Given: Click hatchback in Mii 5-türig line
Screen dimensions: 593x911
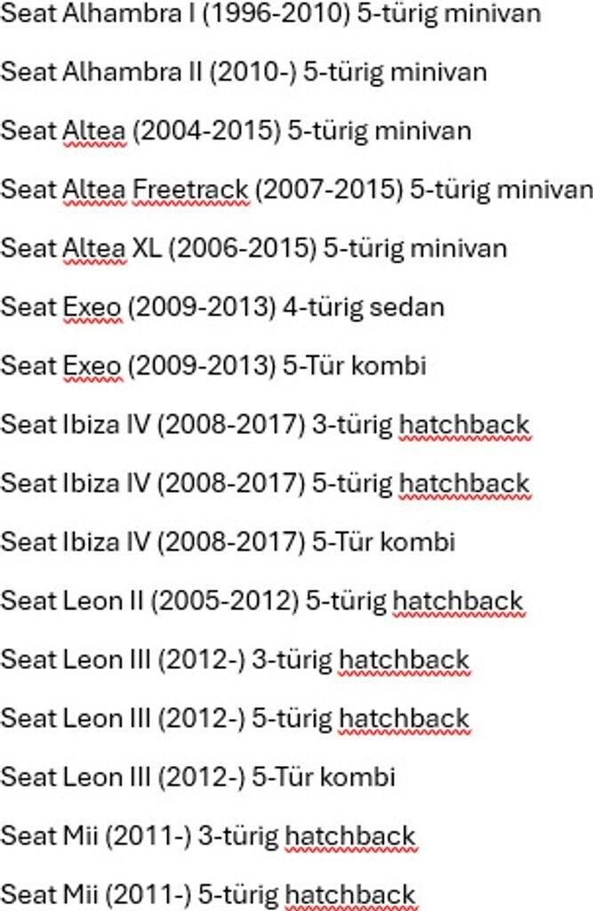Looking at the screenshot, I should point(350,895).
